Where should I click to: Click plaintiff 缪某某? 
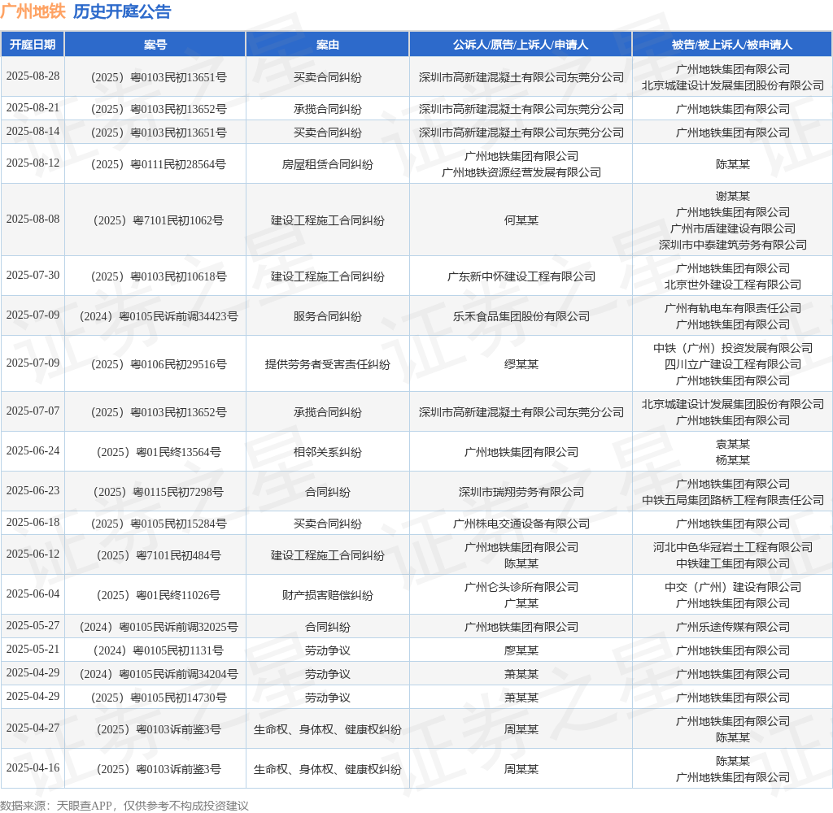(521, 364)
